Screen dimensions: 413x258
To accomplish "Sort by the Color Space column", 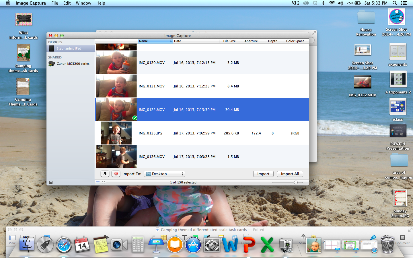I will tap(295, 41).
